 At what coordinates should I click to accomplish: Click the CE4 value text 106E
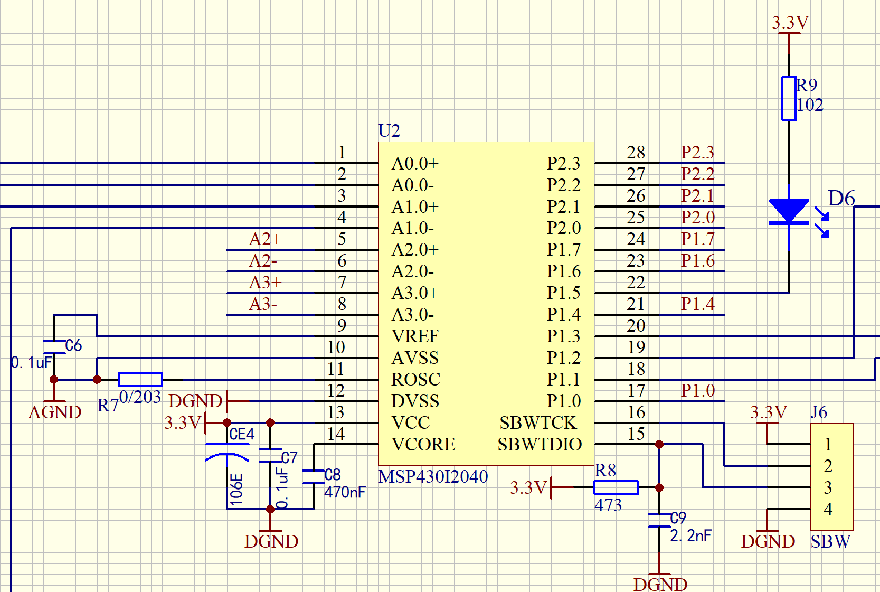point(236,490)
